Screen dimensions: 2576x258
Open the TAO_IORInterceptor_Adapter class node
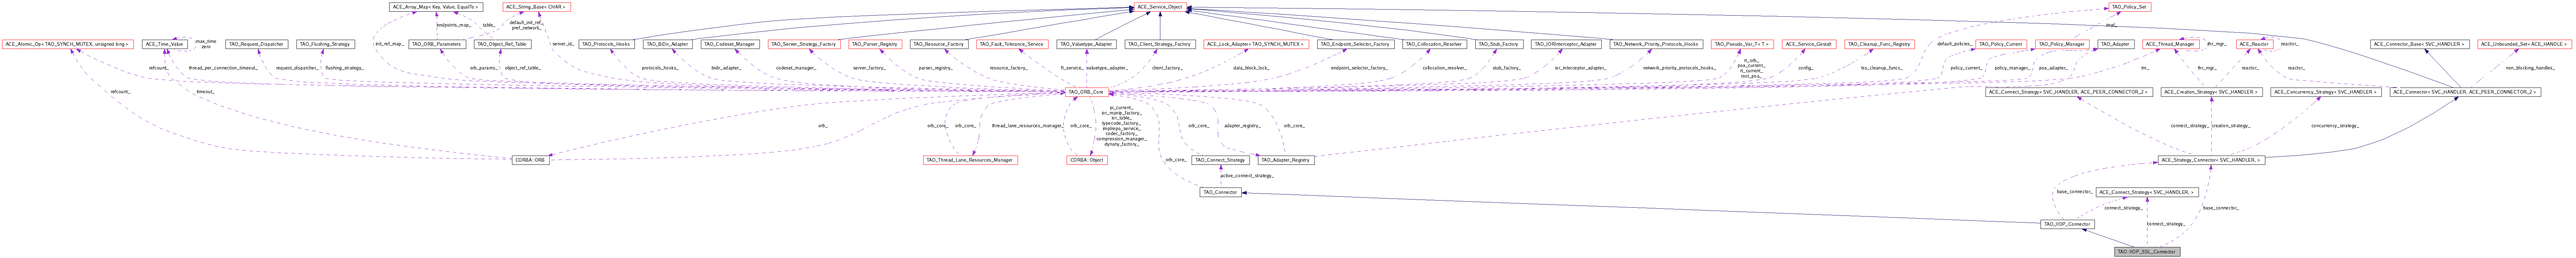coord(1565,44)
